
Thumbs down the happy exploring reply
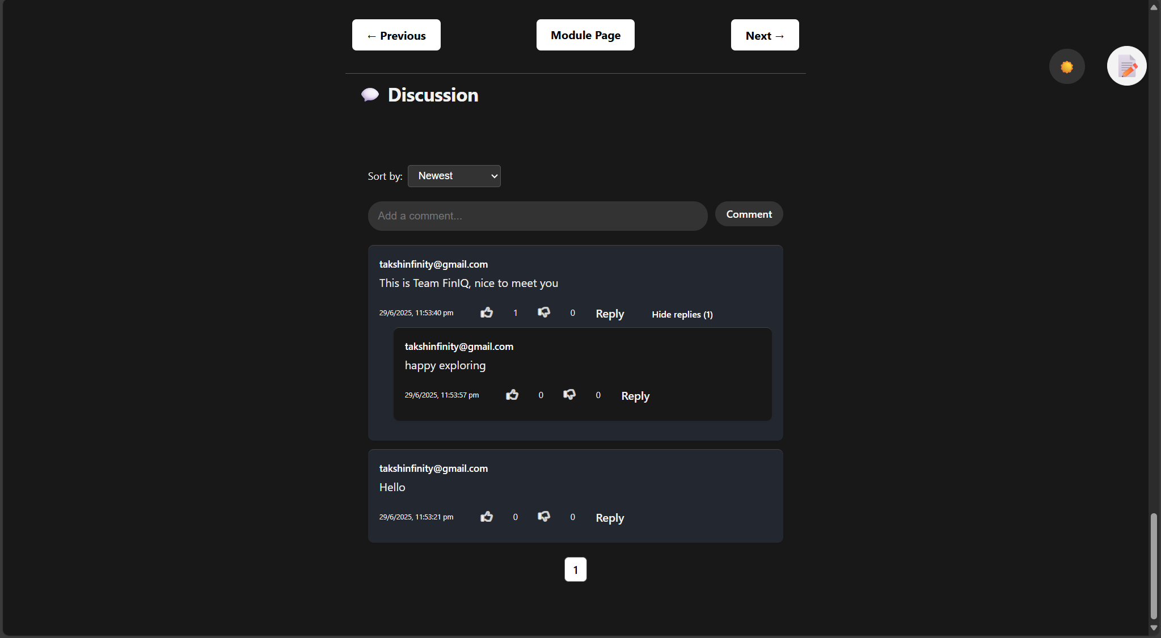coord(569,395)
